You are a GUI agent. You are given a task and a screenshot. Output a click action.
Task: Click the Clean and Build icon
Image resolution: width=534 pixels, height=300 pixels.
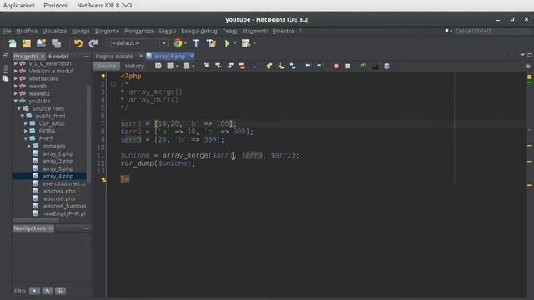click(x=211, y=43)
